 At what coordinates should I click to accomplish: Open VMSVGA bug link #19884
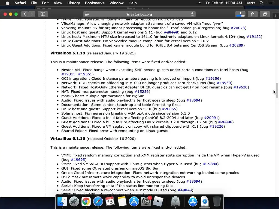[x=210, y=164]
